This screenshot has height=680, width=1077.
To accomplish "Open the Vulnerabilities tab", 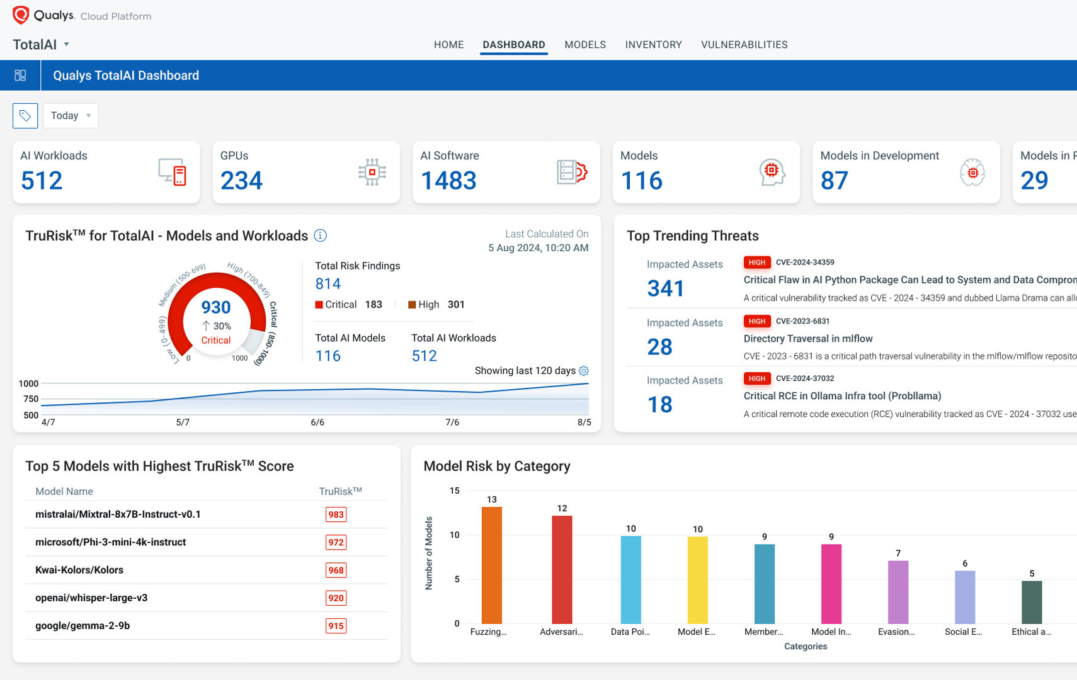I will (744, 45).
